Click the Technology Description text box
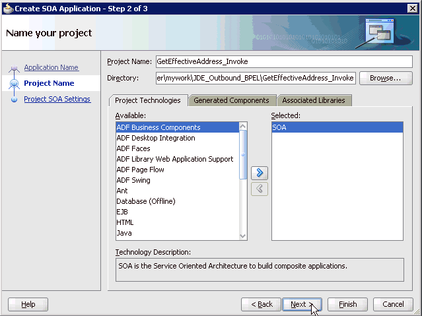The height and width of the screenshot is (316, 422). [x=260, y=270]
